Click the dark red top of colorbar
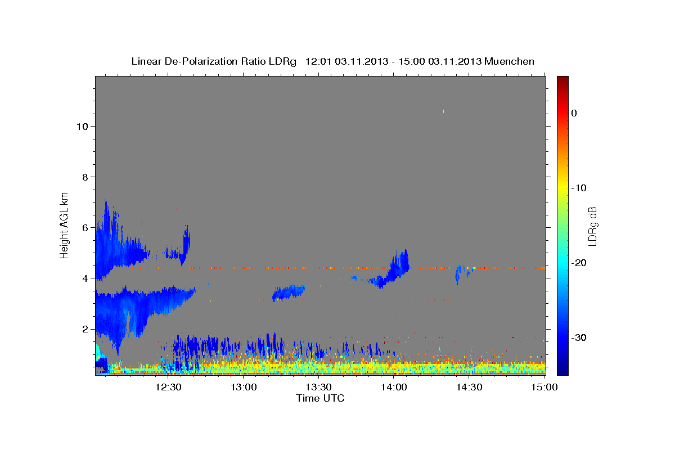675x450 pixels. (x=562, y=80)
